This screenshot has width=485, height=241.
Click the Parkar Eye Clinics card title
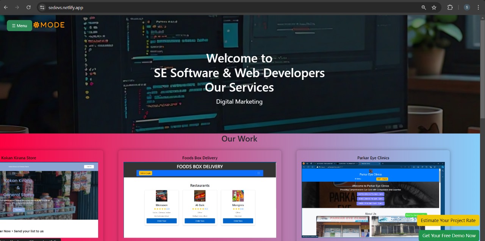[x=373, y=158]
